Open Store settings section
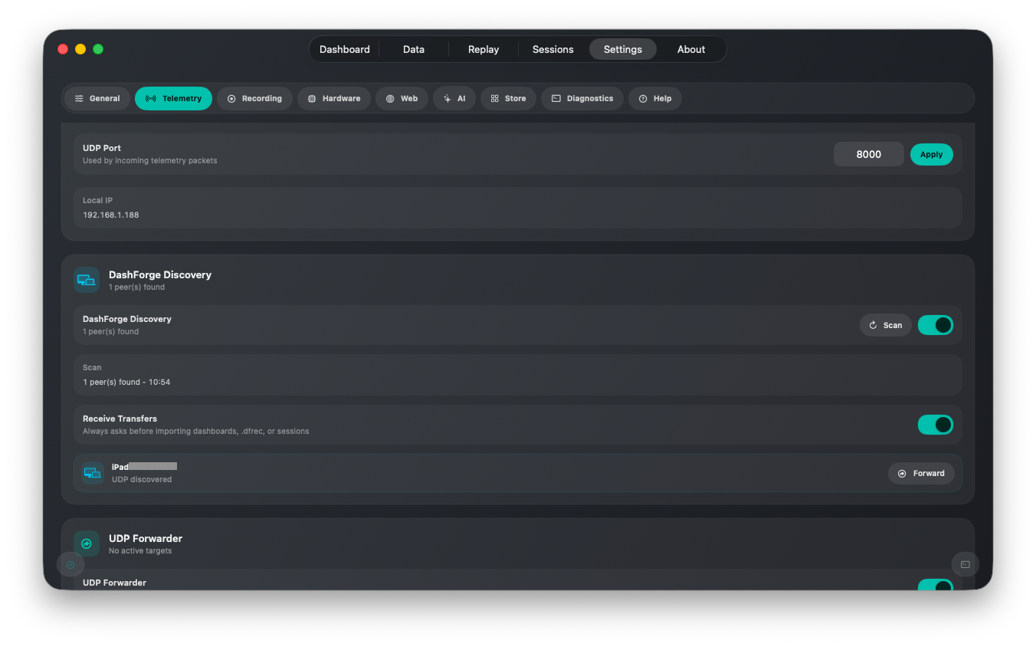 coord(508,98)
